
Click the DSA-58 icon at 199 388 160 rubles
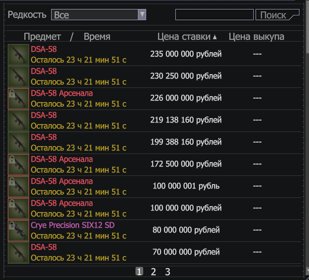18,143
